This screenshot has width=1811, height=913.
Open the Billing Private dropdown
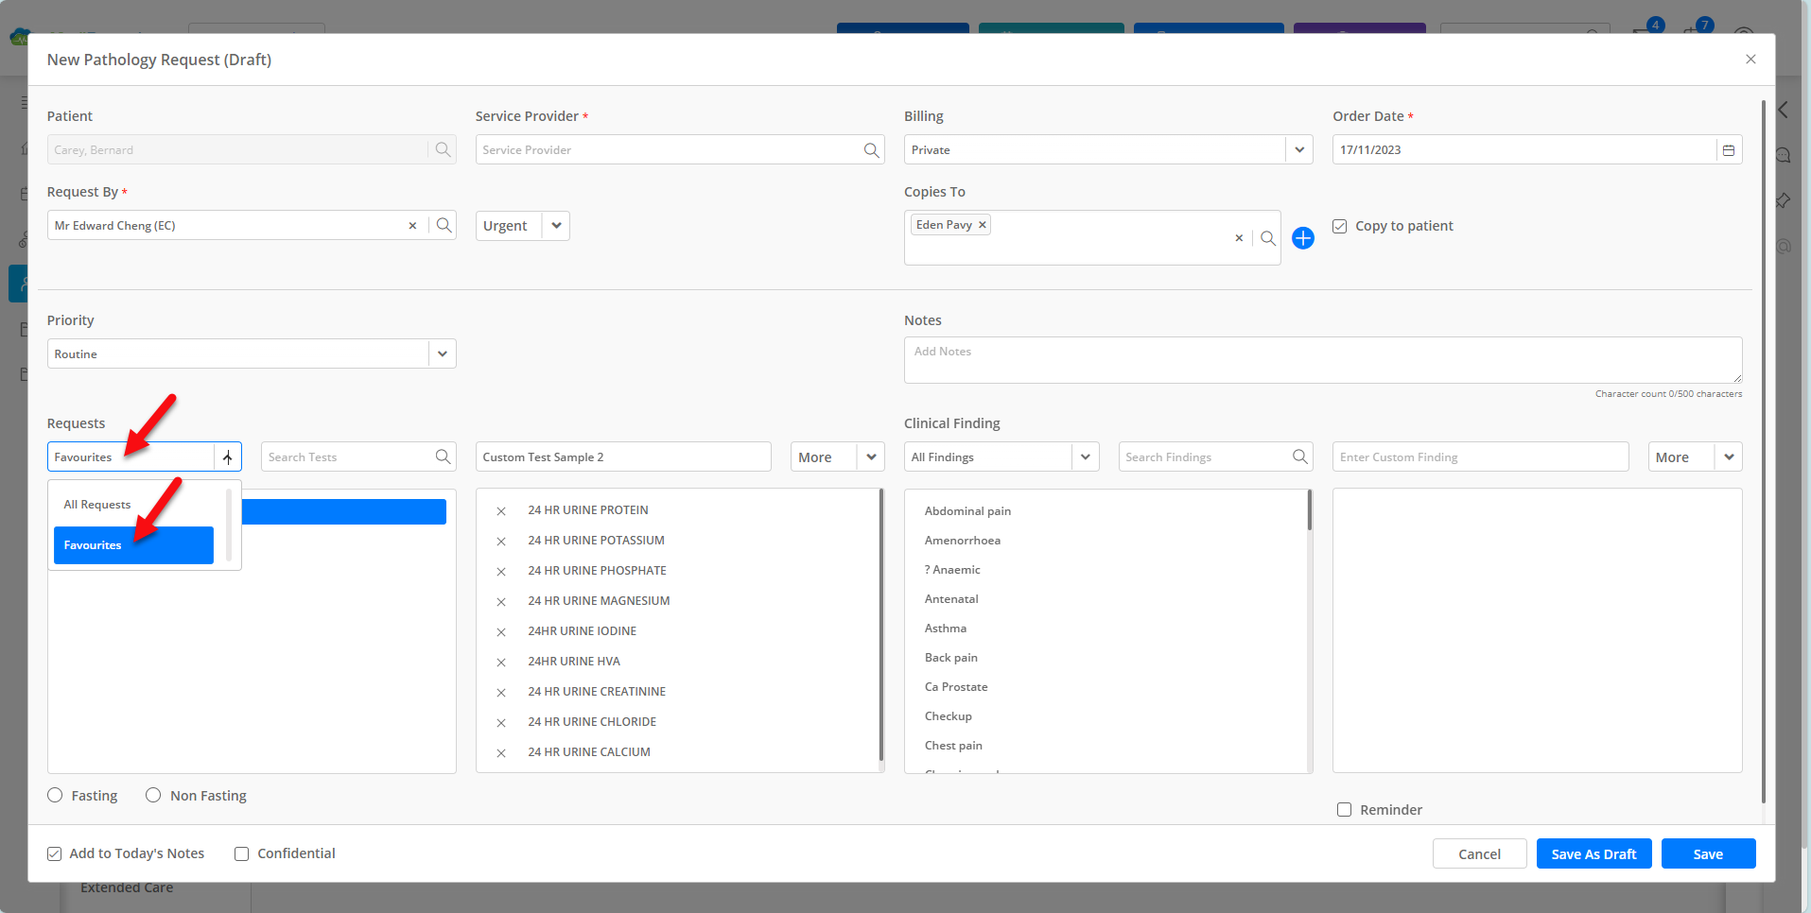click(1299, 149)
